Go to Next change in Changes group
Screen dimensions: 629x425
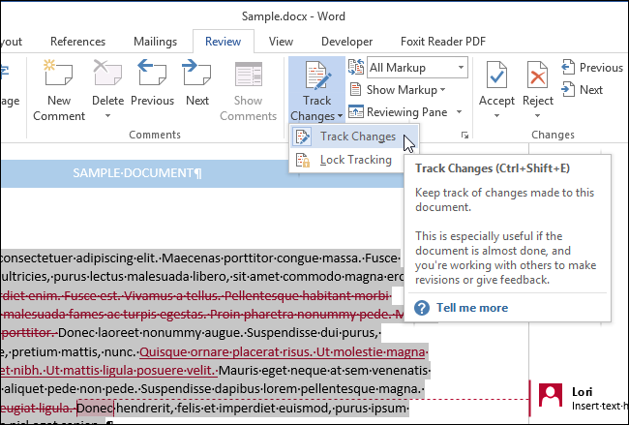click(x=582, y=89)
